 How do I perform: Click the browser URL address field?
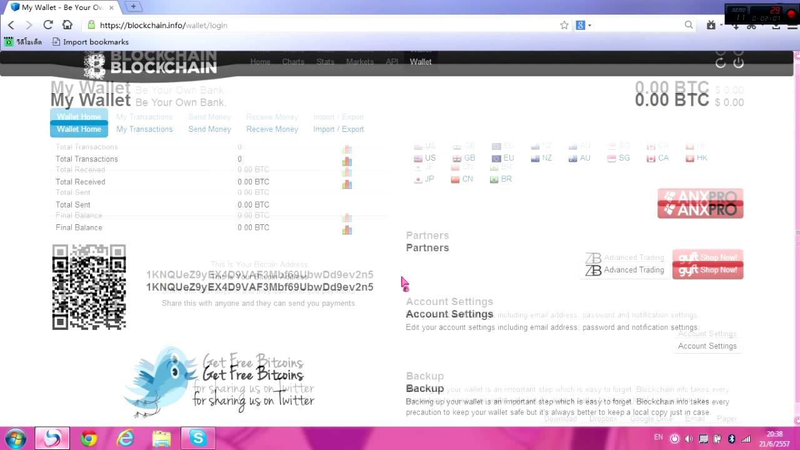[x=319, y=25]
